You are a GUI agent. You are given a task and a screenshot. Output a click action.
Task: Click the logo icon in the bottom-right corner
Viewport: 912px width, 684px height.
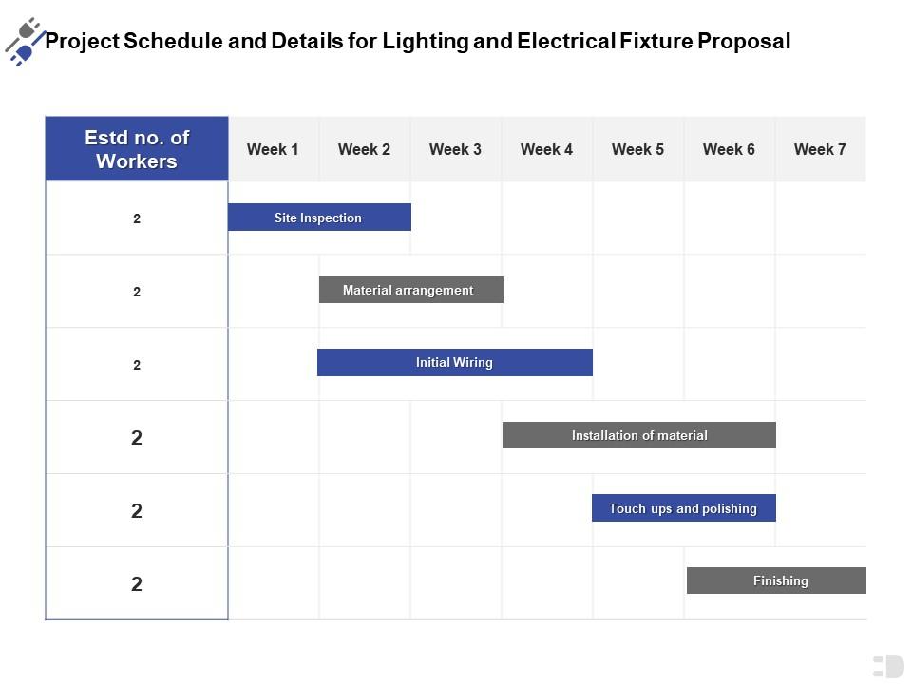point(887,666)
